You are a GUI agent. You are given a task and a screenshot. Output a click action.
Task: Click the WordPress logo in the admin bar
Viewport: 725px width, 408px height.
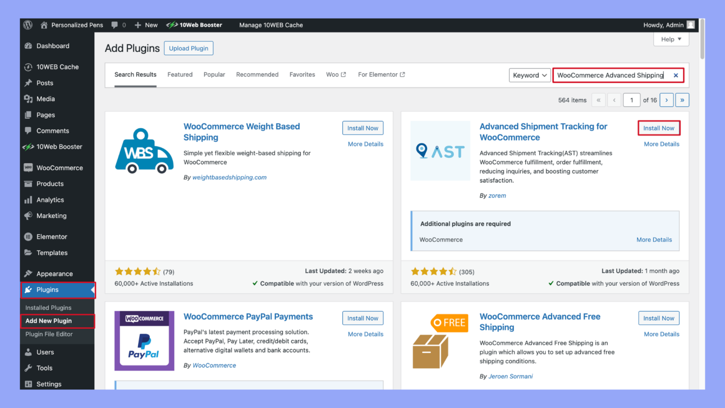27,24
